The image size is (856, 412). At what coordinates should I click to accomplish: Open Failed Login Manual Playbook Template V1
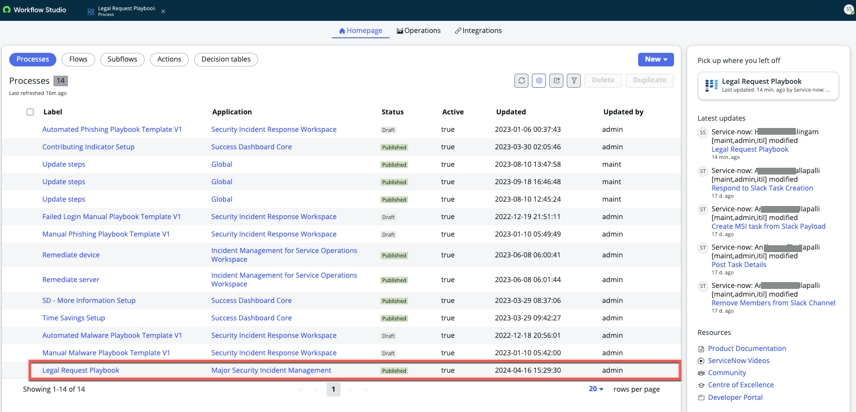tap(112, 217)
